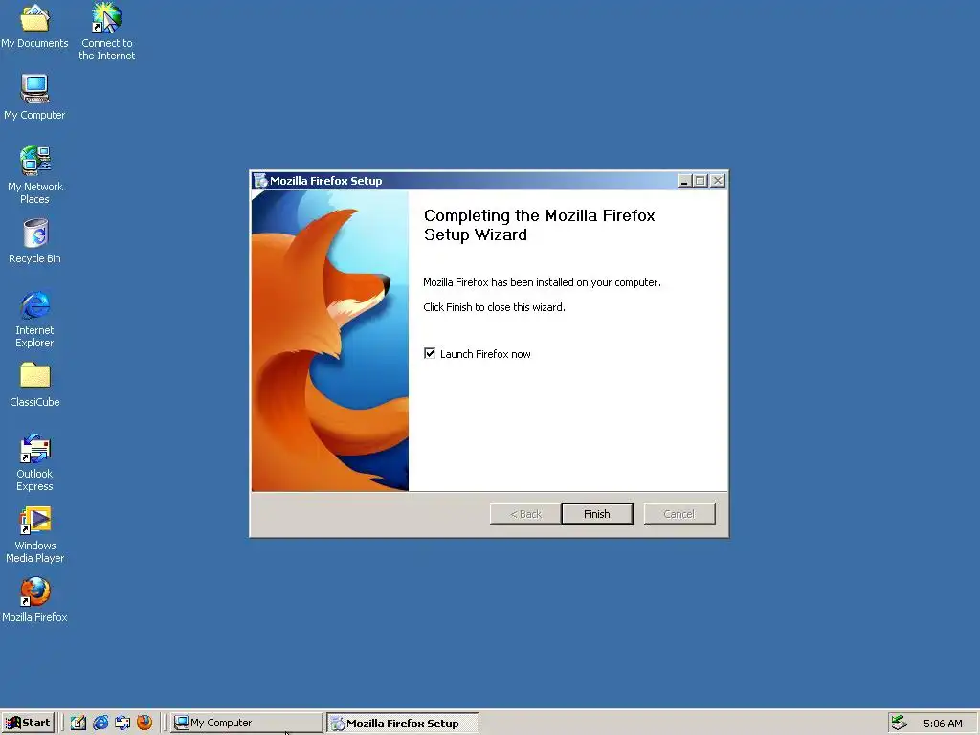980x735 pixels.
Task: Click the Show Desktop quick launch icon
Action: (78, 723)
